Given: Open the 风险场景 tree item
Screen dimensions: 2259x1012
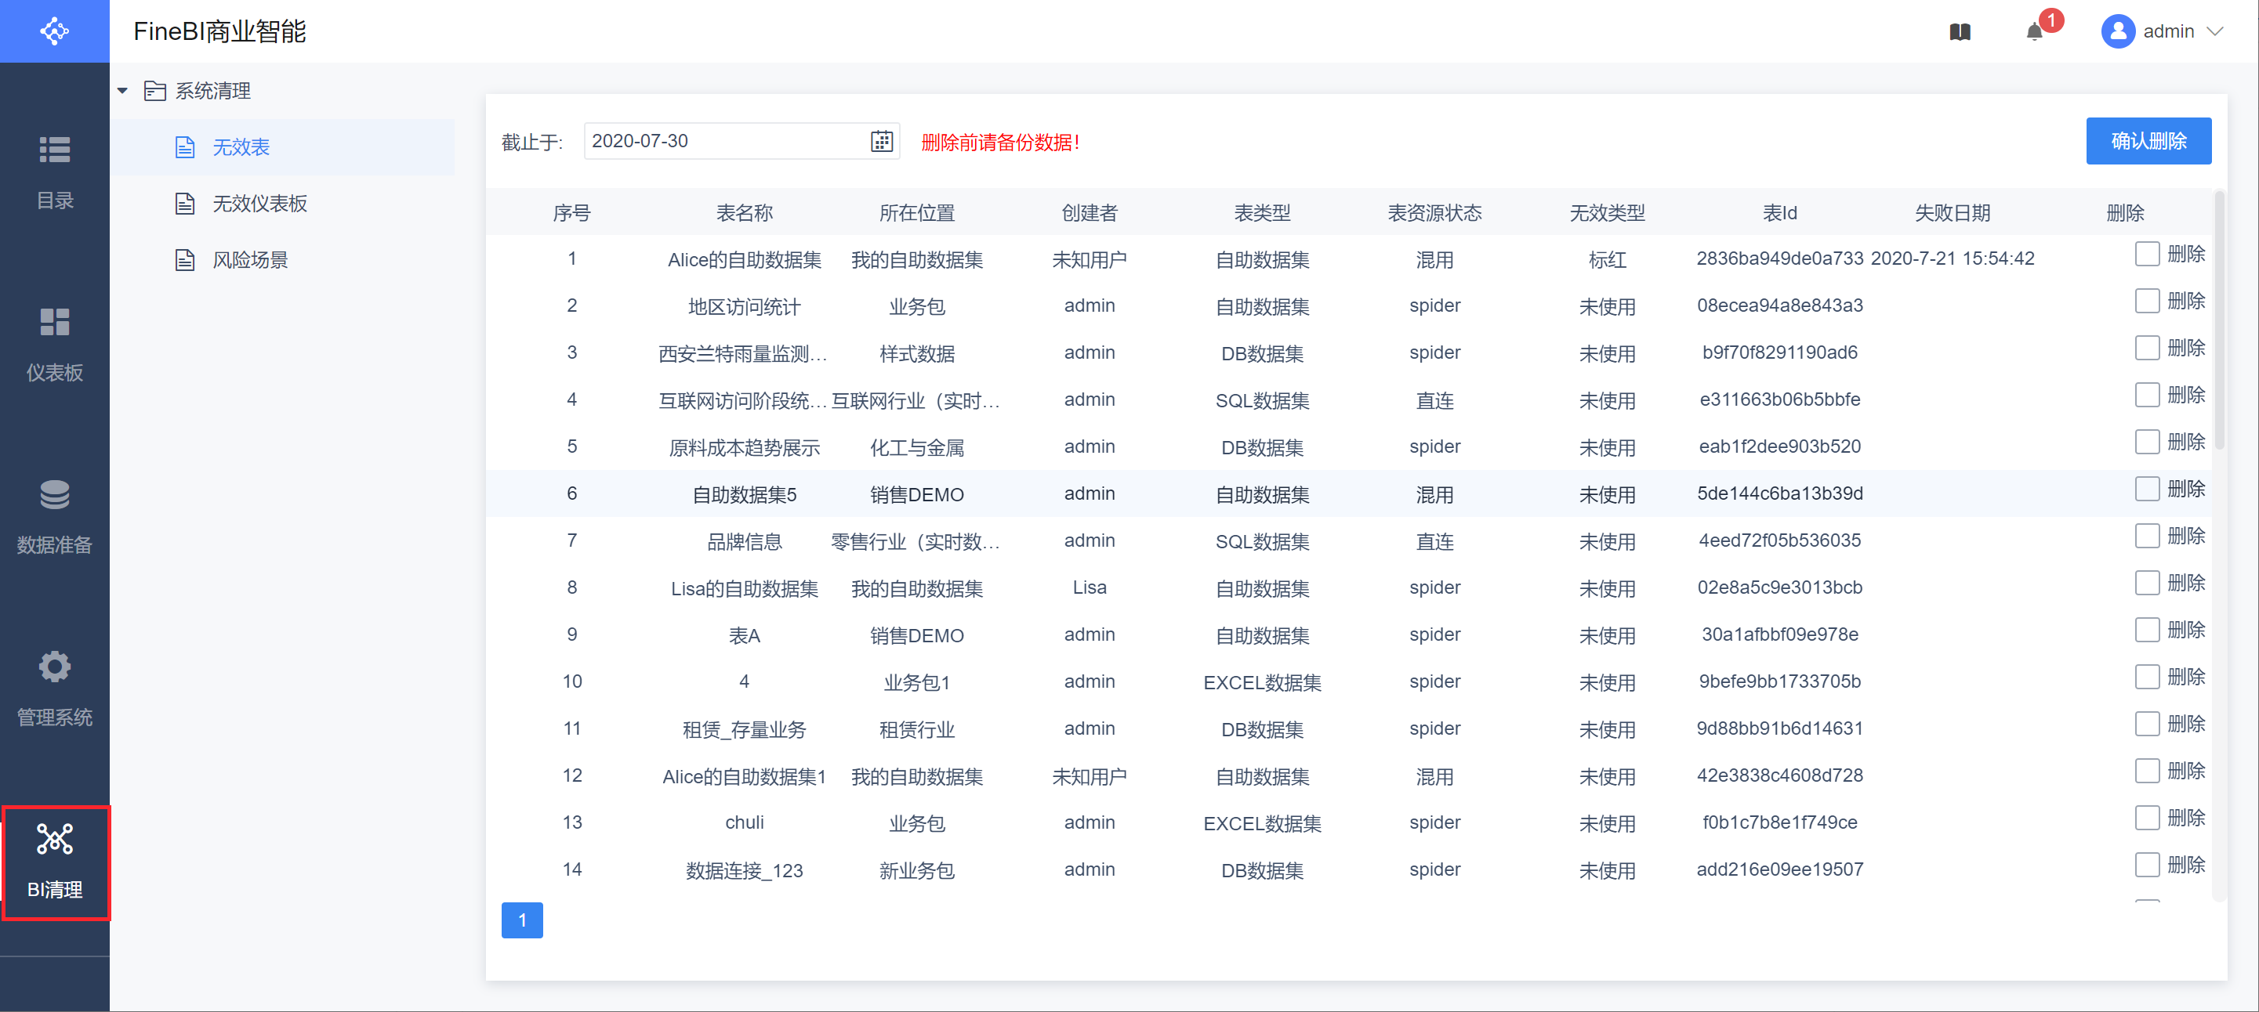Looking at the screenshot, I should click(250, 260).
